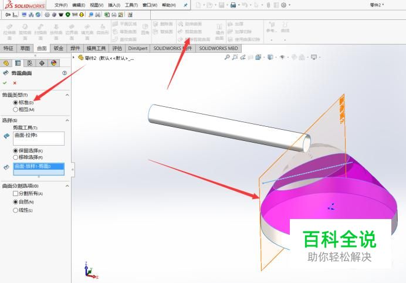Open the 工具(T) menu
The image size is (406, 283).
pos(131,5)
